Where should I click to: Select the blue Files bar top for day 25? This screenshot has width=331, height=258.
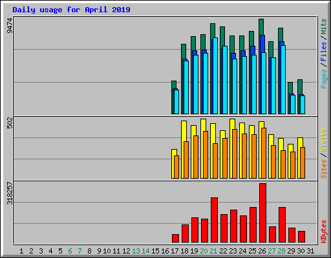pos(253,50)
